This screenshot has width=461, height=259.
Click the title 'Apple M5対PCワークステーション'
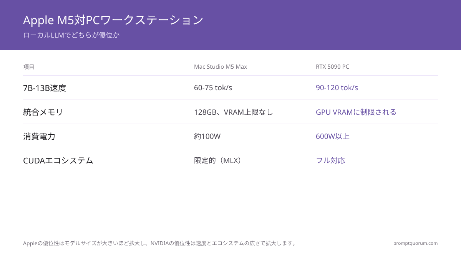tap(113, 20)
